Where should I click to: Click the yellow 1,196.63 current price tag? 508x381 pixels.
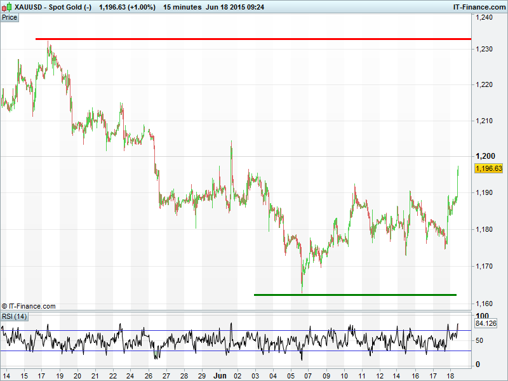[488, 168]
